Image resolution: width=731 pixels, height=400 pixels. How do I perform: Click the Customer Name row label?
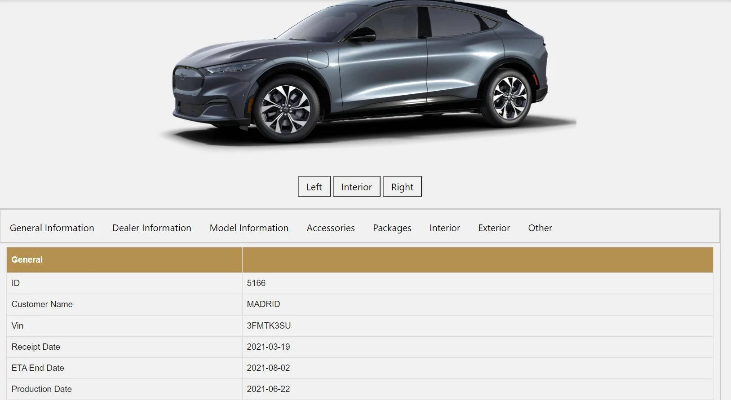[x=42, y=304]
